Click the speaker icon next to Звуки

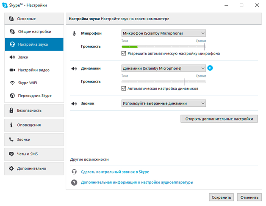coord(12,57)
